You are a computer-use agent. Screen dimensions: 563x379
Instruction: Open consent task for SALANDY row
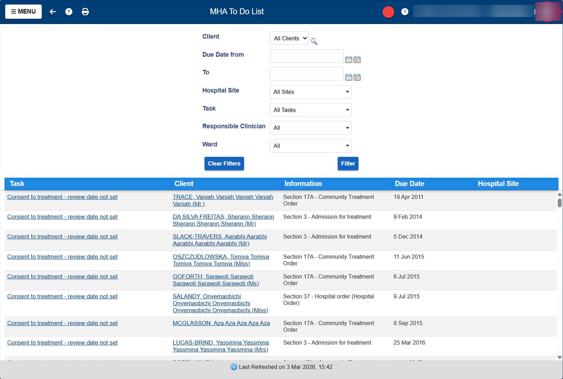tap(62, 296)
